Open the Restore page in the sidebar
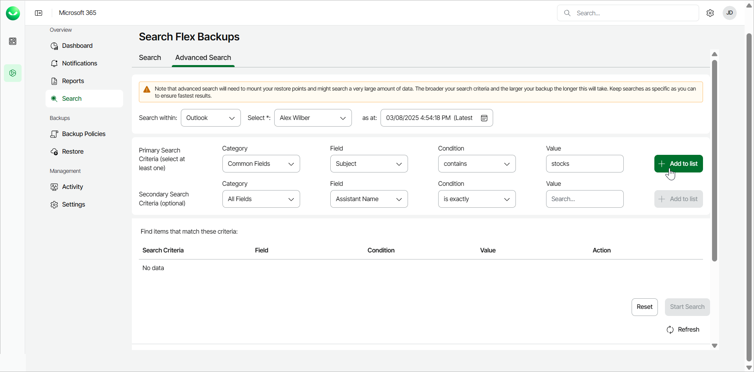The width and height of the screenshot is (754, 372). click(x=73, y=152)
